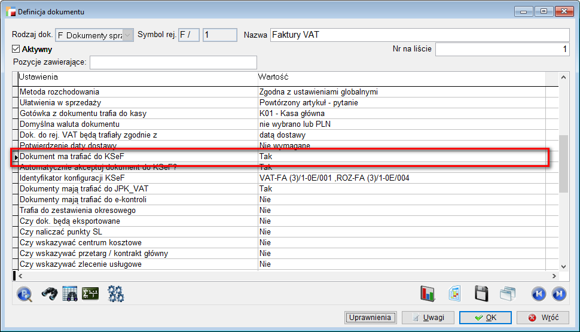Open the Rodzaj dok. dropdown
Viewport: 580px width, 332px height.
(x=127, y=35)
